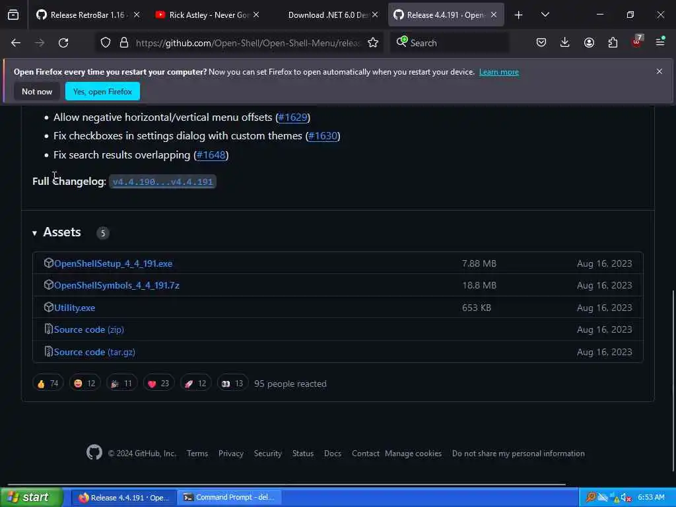Close the RetroBar release tab
This screenshot has height=507, width=676.
(x=137, y=15)
